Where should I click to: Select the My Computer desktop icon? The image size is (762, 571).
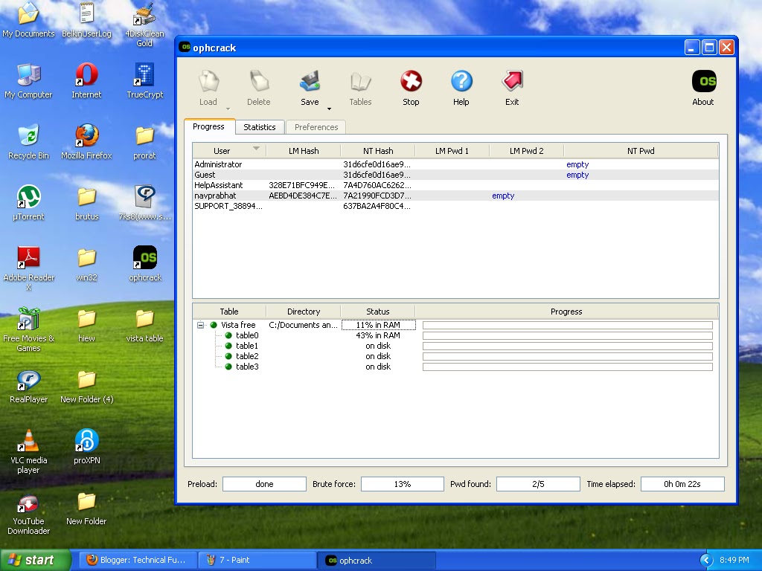(28, 81)
